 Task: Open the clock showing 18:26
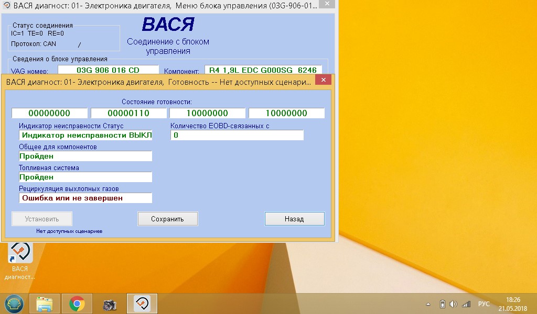tap(513, 300)
